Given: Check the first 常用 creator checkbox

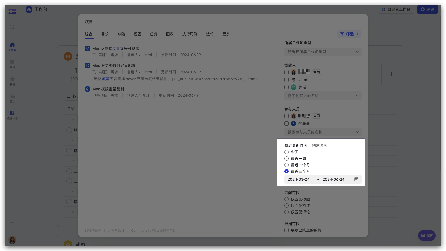Looking at the screenshot, I should (287, 72).
